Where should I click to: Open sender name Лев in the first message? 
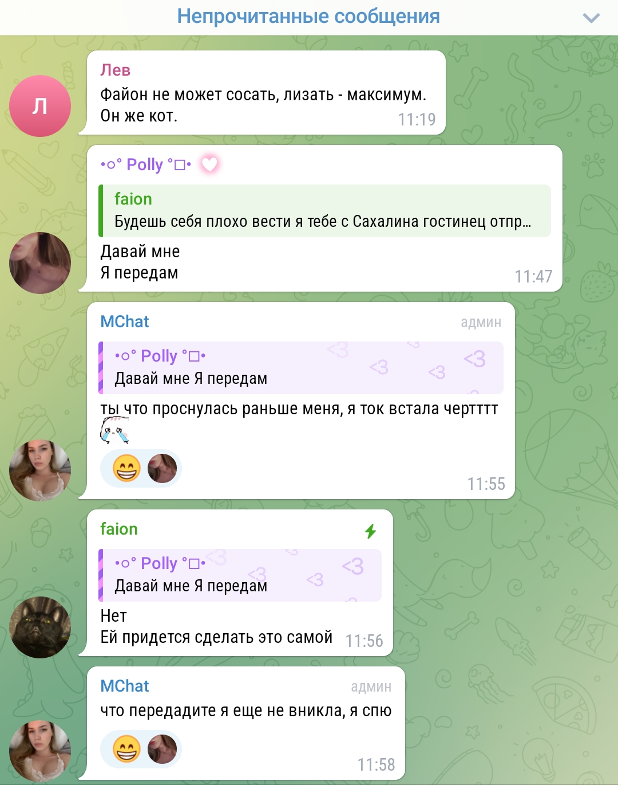pyautogui.click(x=116, y=70)
